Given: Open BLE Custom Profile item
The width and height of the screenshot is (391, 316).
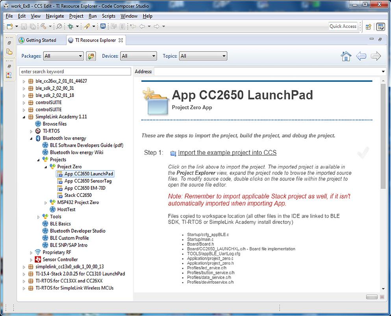Looking at the screenshot, I should point(69,238).
